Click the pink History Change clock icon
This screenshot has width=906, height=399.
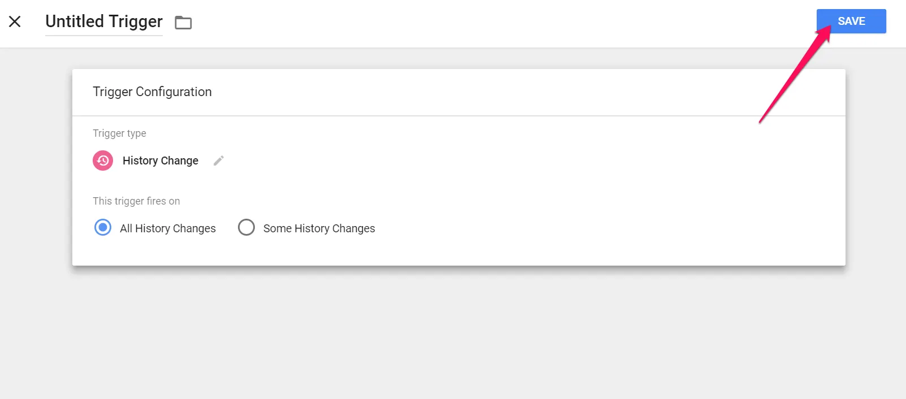pyautogui.click(x=103, y=161)
